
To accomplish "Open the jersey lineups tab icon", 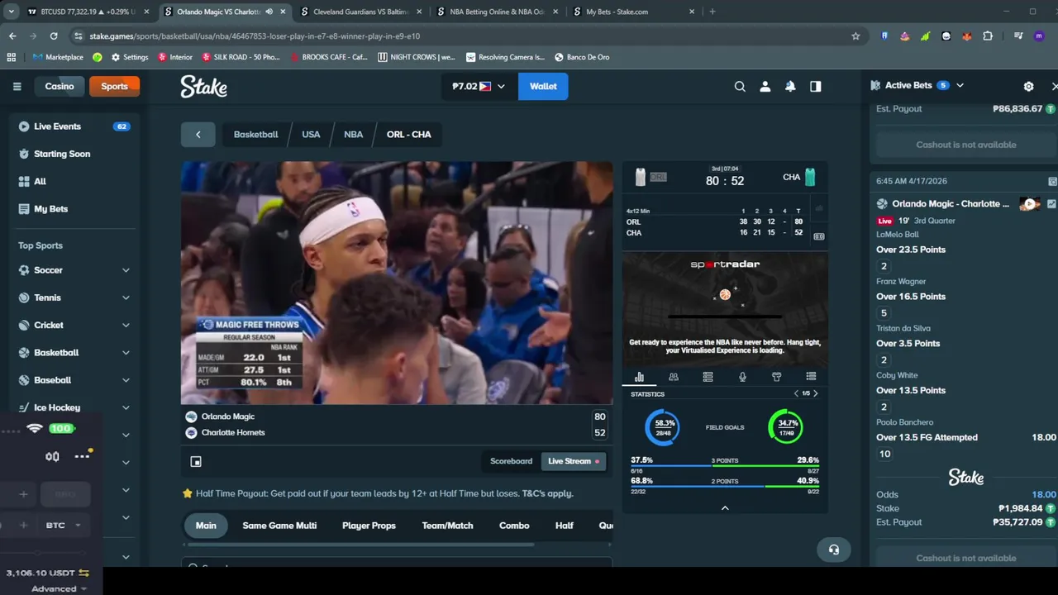I will 776,377.
